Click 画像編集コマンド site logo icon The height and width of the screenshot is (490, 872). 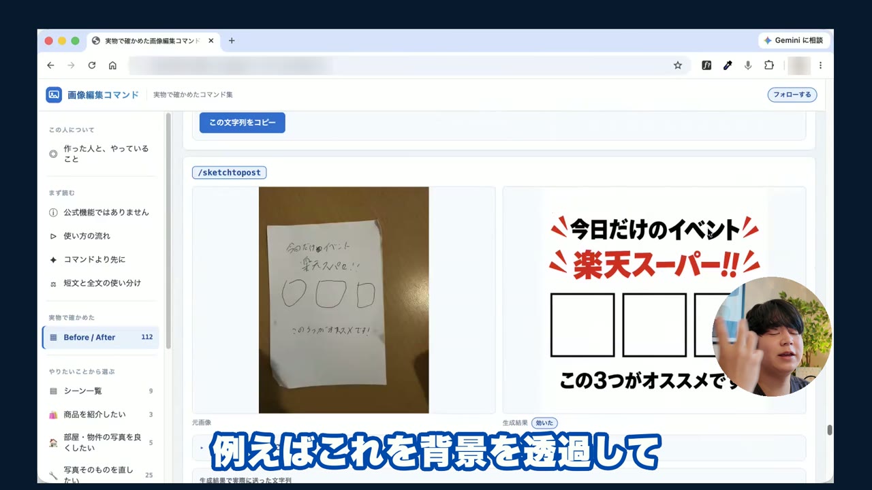54,95
